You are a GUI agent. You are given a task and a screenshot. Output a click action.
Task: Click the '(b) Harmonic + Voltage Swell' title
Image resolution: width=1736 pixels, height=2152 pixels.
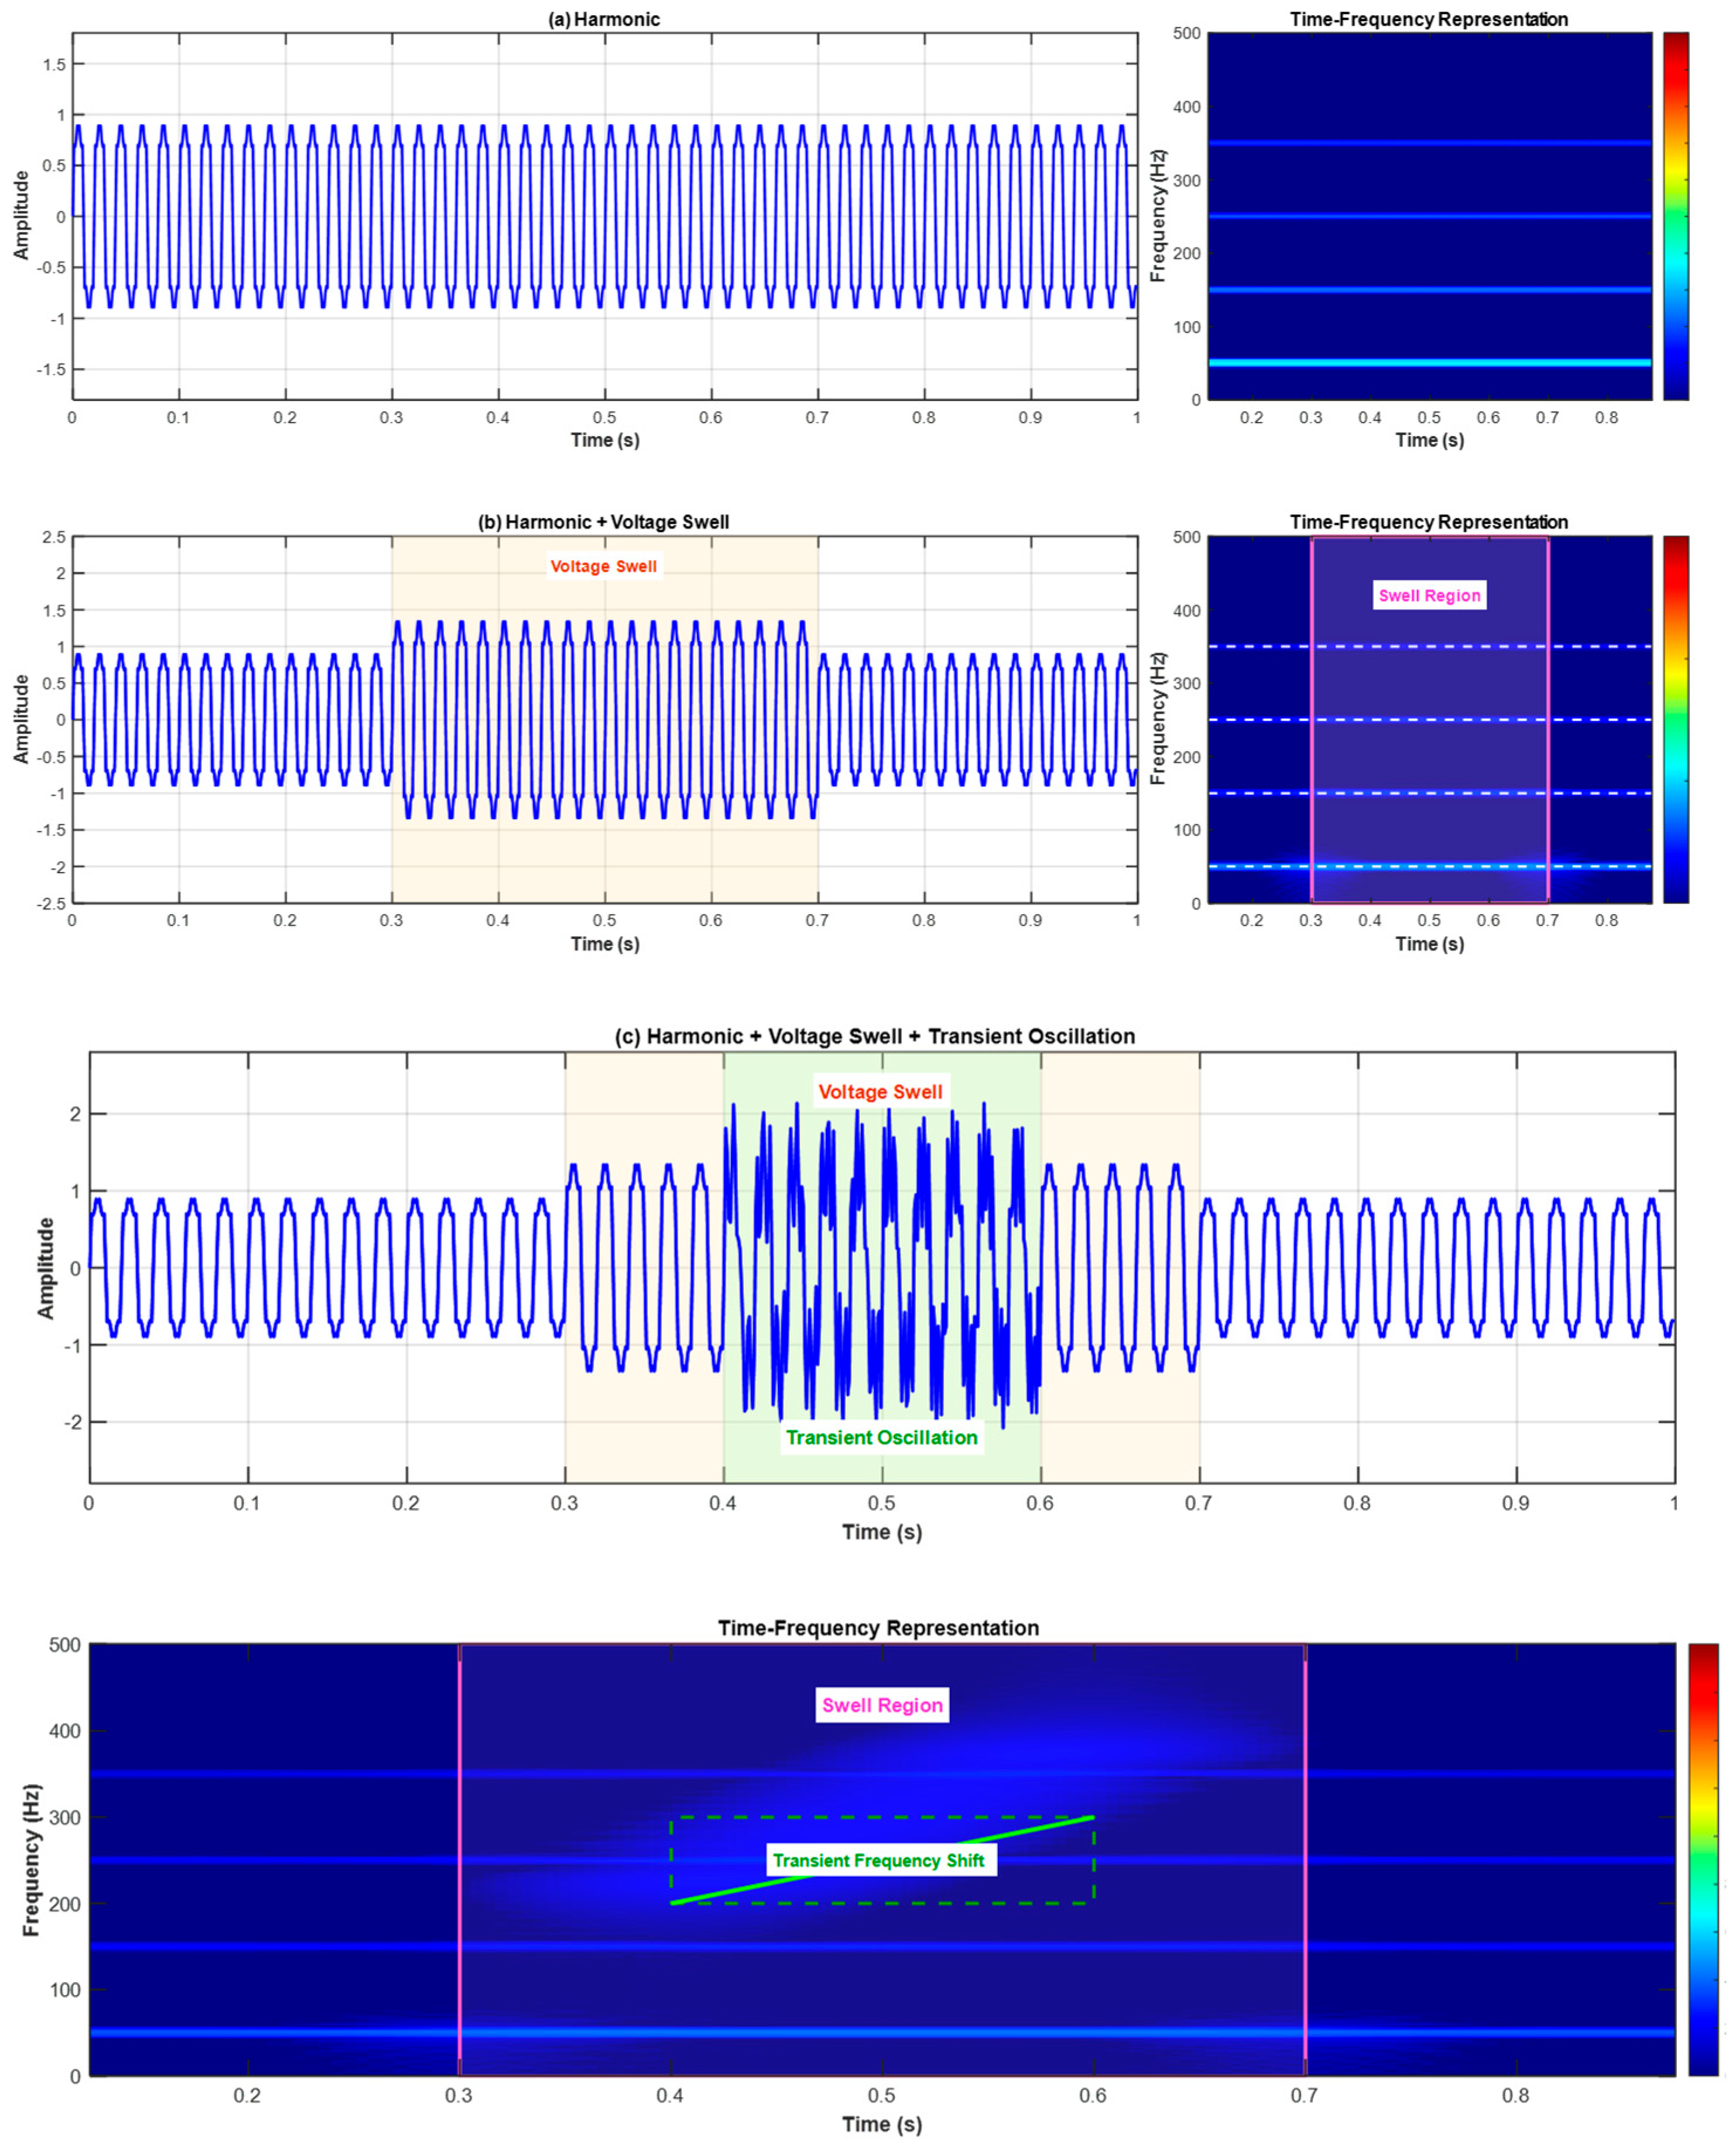click(604, 522)
